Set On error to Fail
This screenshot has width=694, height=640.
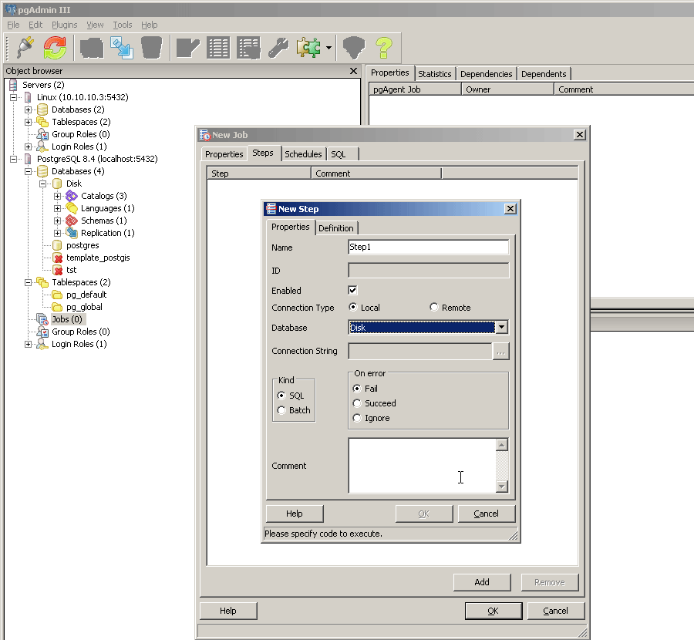tap(357, 388)
